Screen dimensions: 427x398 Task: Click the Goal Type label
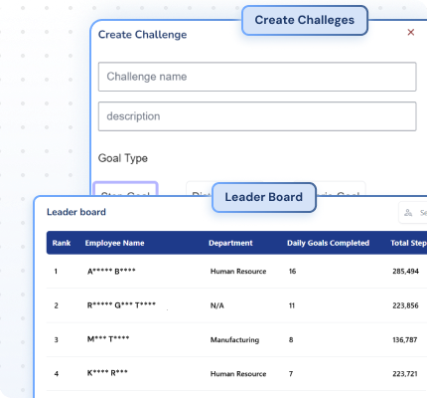123,158
